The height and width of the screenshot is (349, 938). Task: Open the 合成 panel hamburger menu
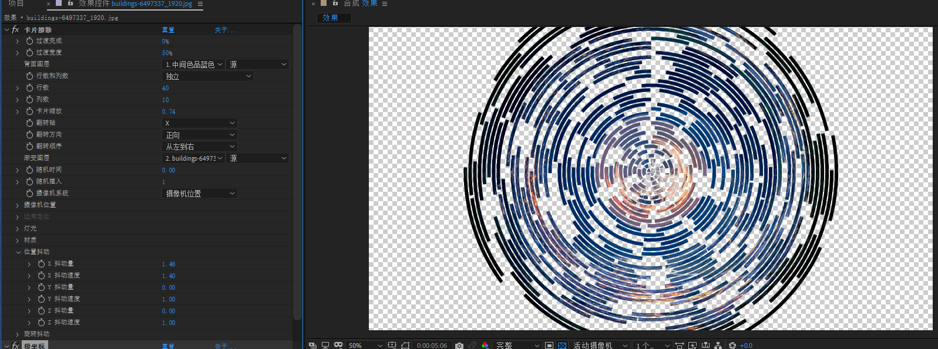[x=385, y=4]
